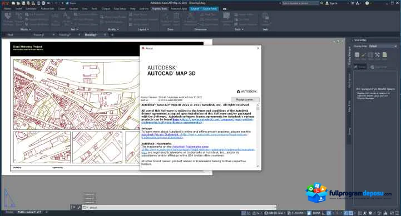The width and height of the screenshot is (401, 216).
Task: Open the 'here' license agreement link
Action: tap(175, 119)
